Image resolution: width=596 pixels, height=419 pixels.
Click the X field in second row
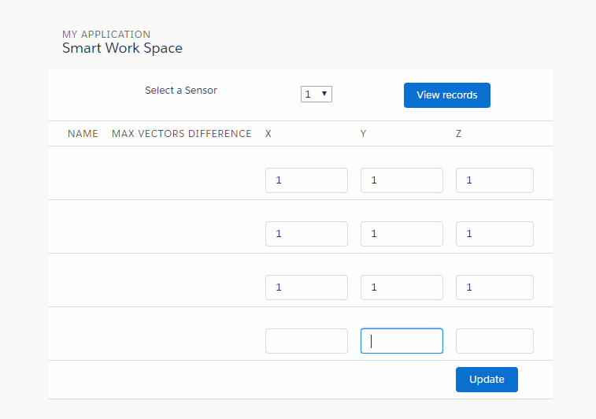pyautogui.click(x=306, y=234)
